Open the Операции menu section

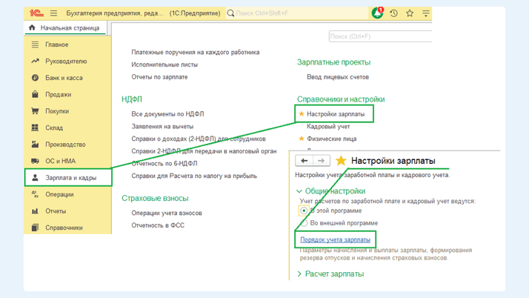coord(59,194)
